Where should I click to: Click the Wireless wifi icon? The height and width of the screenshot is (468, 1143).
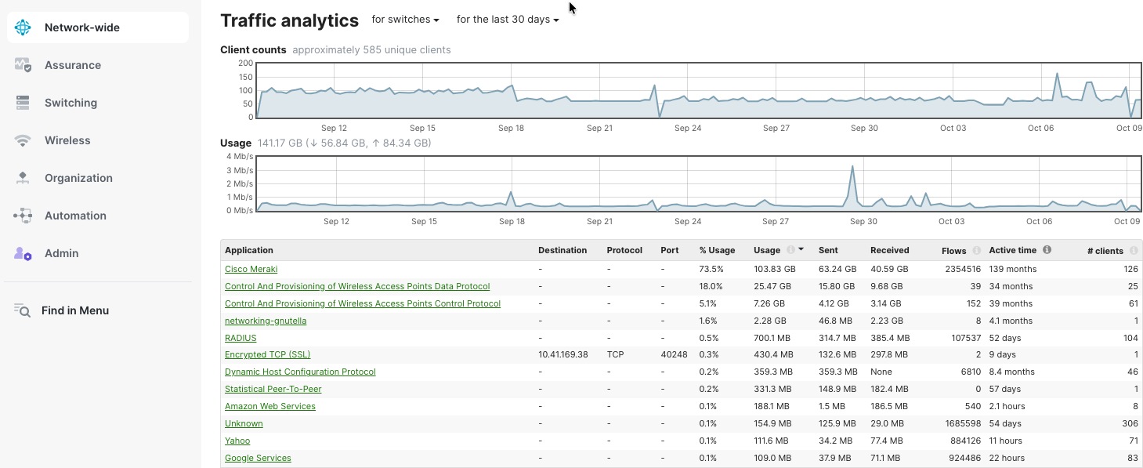click(23, 140)
